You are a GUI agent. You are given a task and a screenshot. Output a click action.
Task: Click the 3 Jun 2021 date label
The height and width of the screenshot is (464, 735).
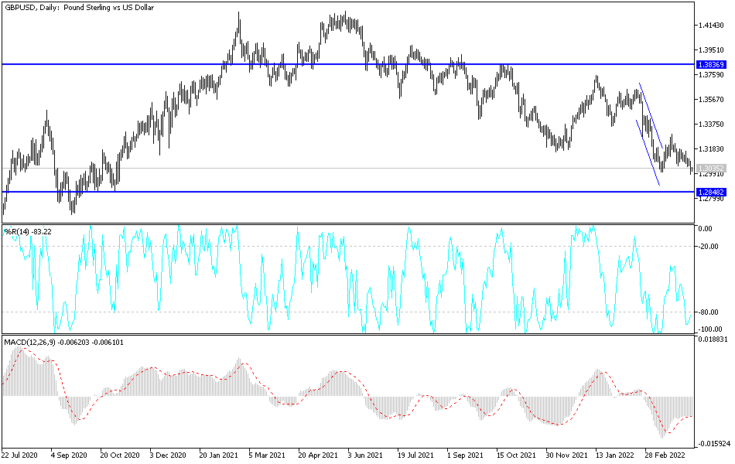click(x=365, y=455)
